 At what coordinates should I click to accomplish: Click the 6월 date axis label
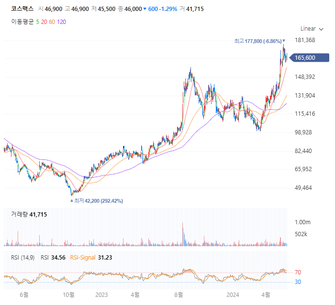pyautogui.click(x=24, y=295)
